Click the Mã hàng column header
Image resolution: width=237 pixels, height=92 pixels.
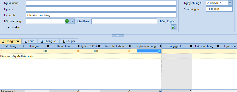(x=13, y=46)
